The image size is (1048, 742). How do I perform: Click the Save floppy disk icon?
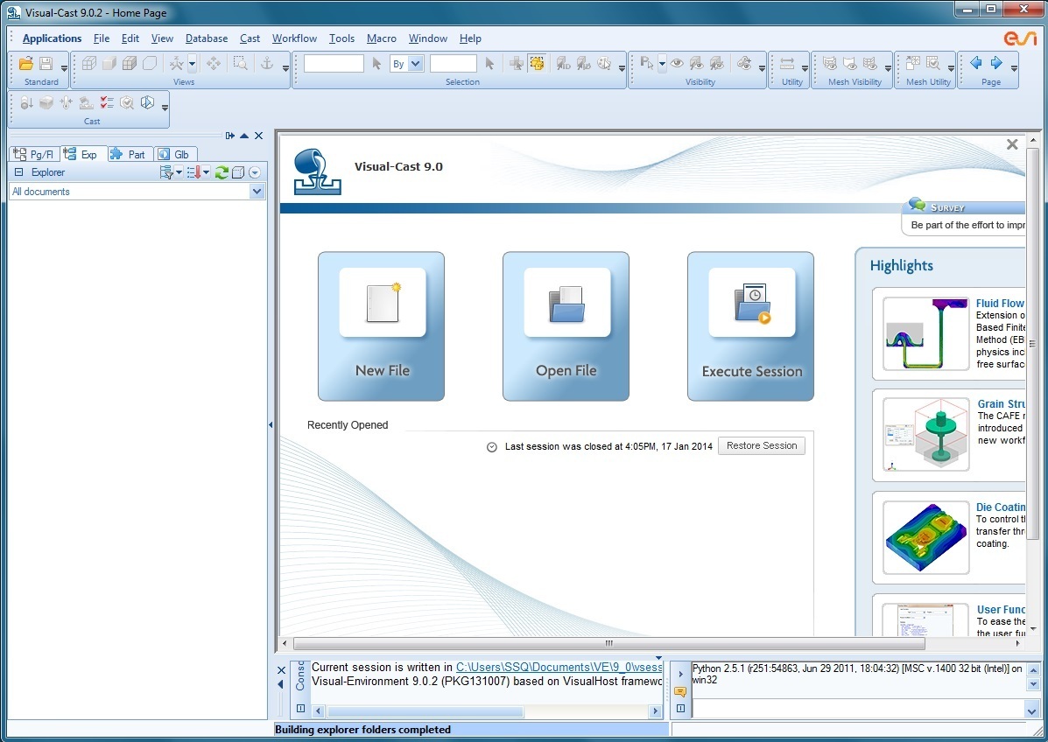tap(46, 64)
